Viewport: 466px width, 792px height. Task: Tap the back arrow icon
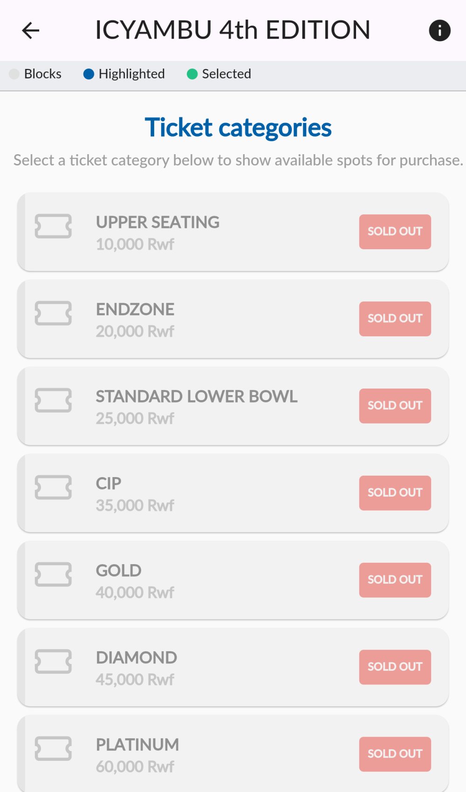tap(31, 31)
